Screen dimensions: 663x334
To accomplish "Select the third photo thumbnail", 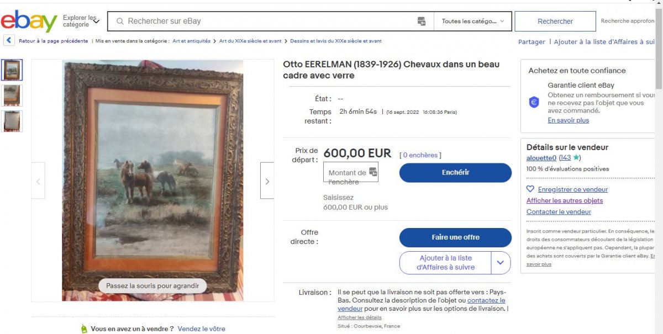I will tap(12, 121).
